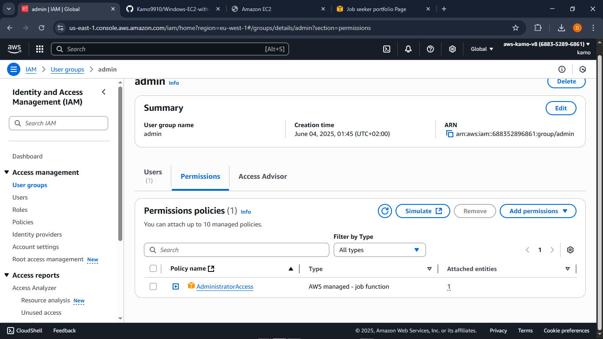Image resolution: width=603 pixels, height=339 pixels.
Task: Open the AdministratorAccess policy link
Action: (225, 286)
